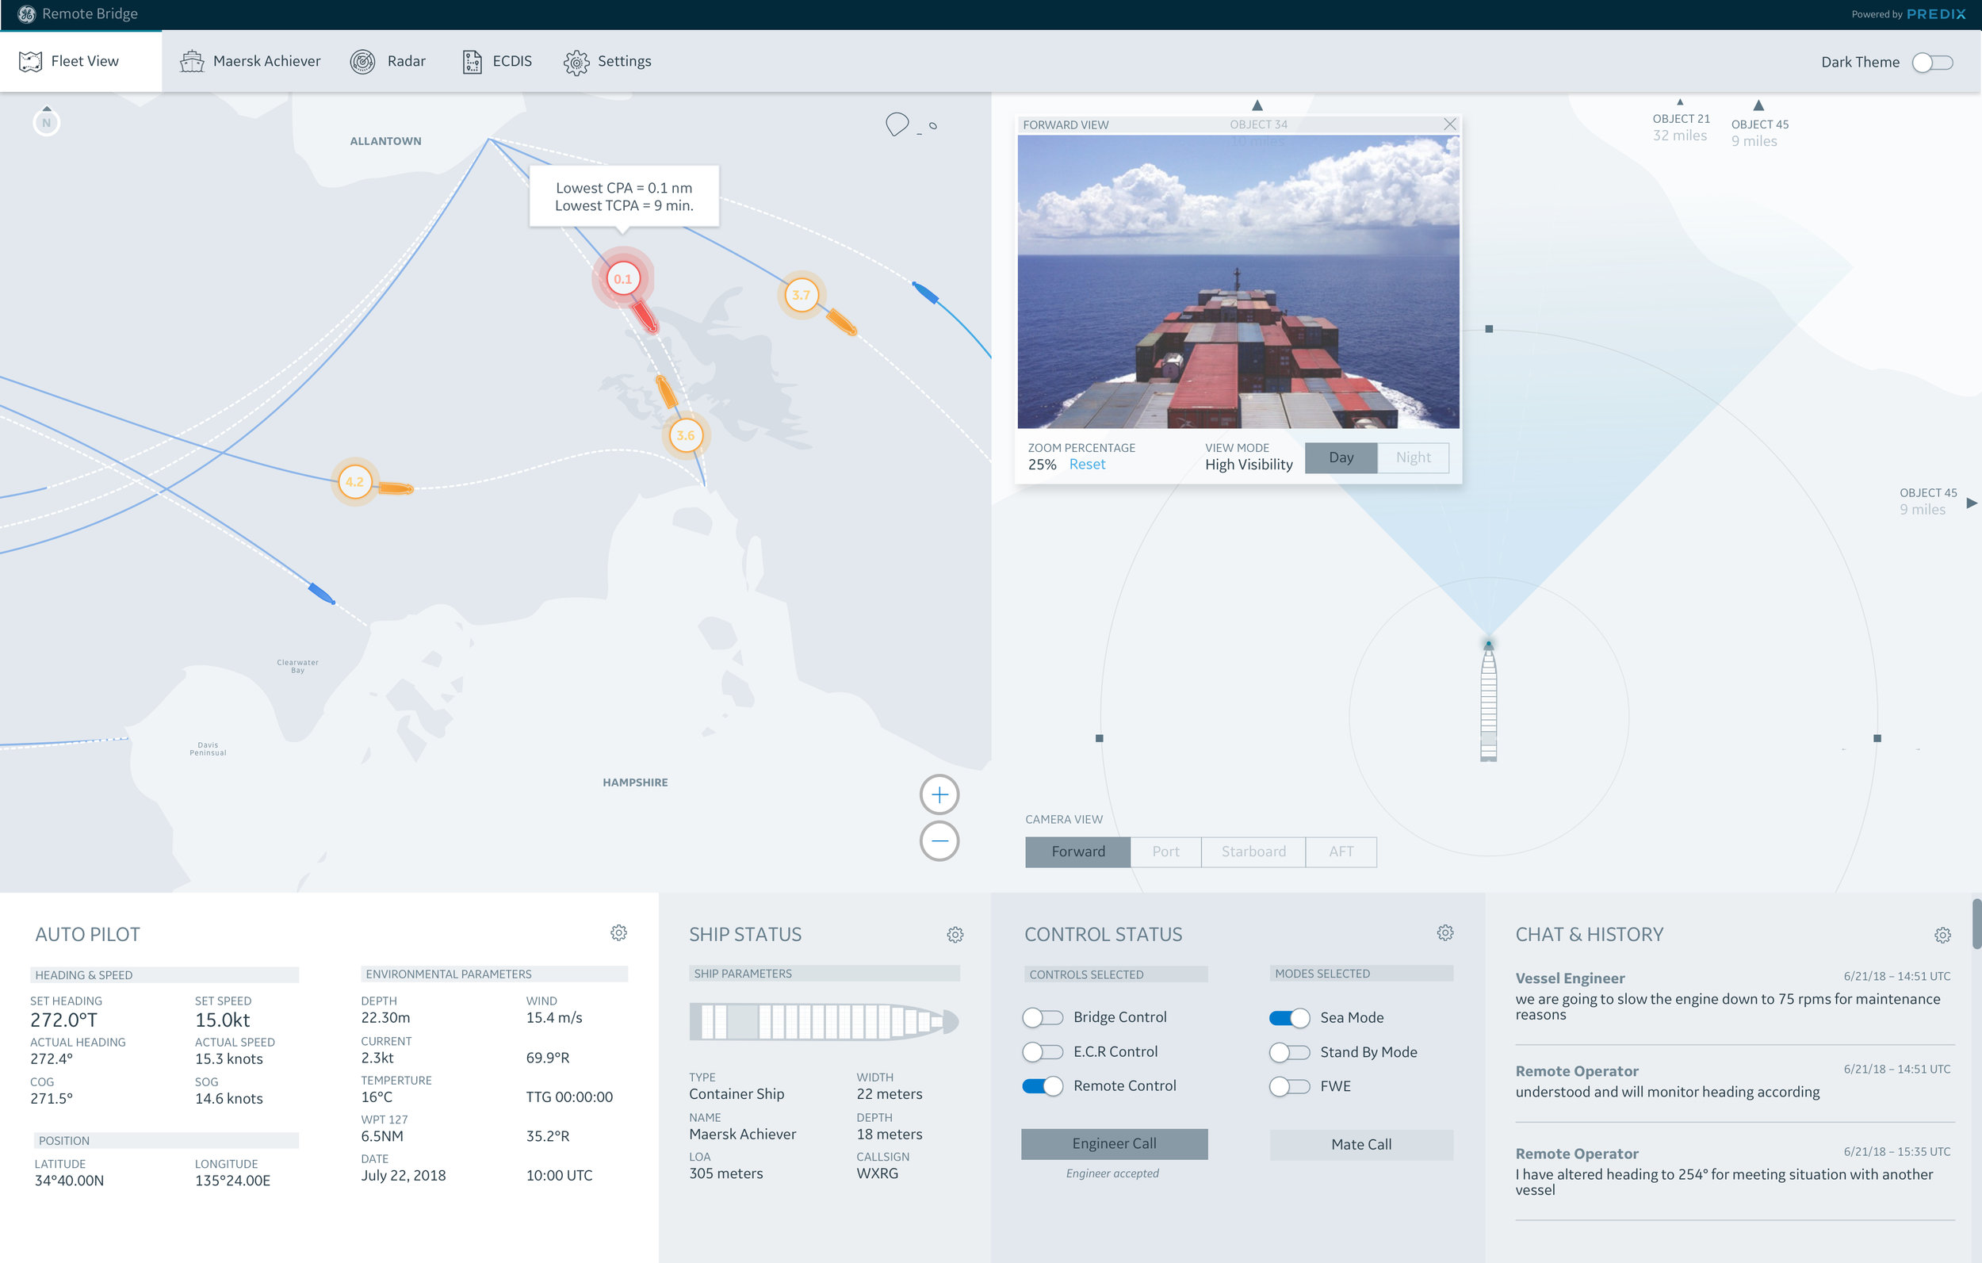
Task: Open Settings using the gear icon
Action: (576, 62)
